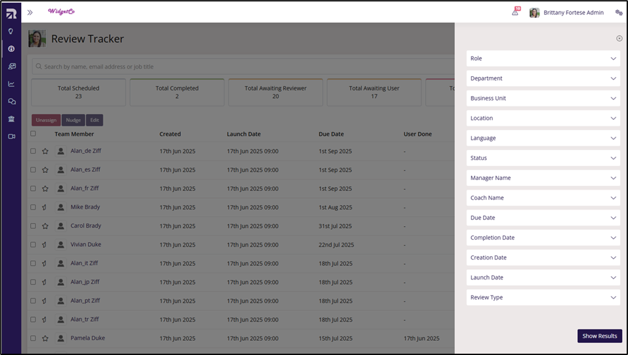
Task: Favorite Alan_de Ziff with star icon
Action: click(x=46, y=151)
